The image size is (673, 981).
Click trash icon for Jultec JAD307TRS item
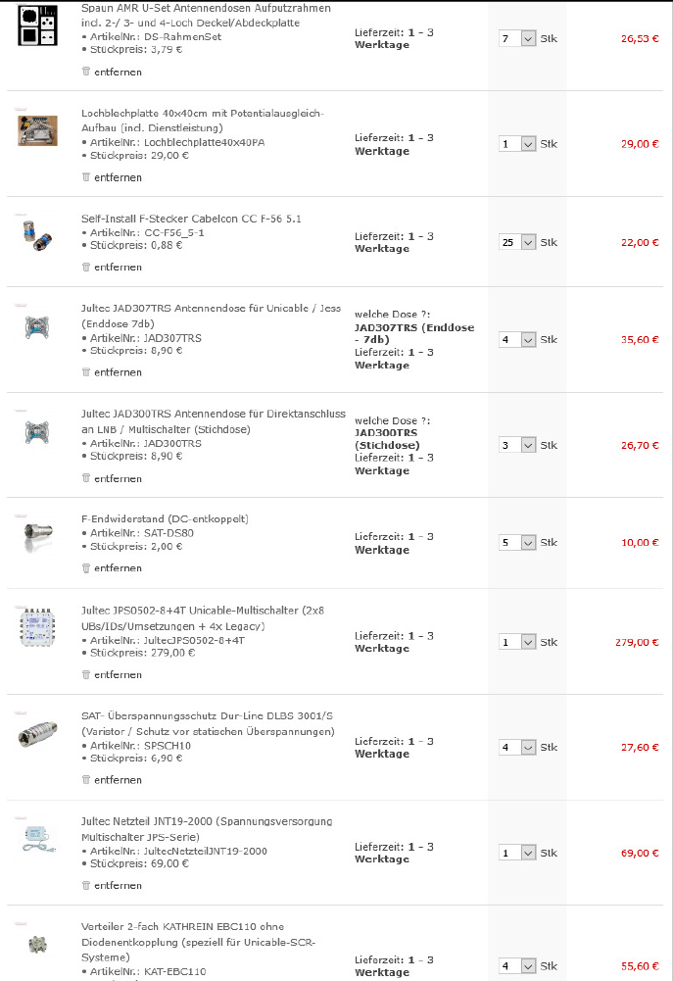click(x=86, y=372)
